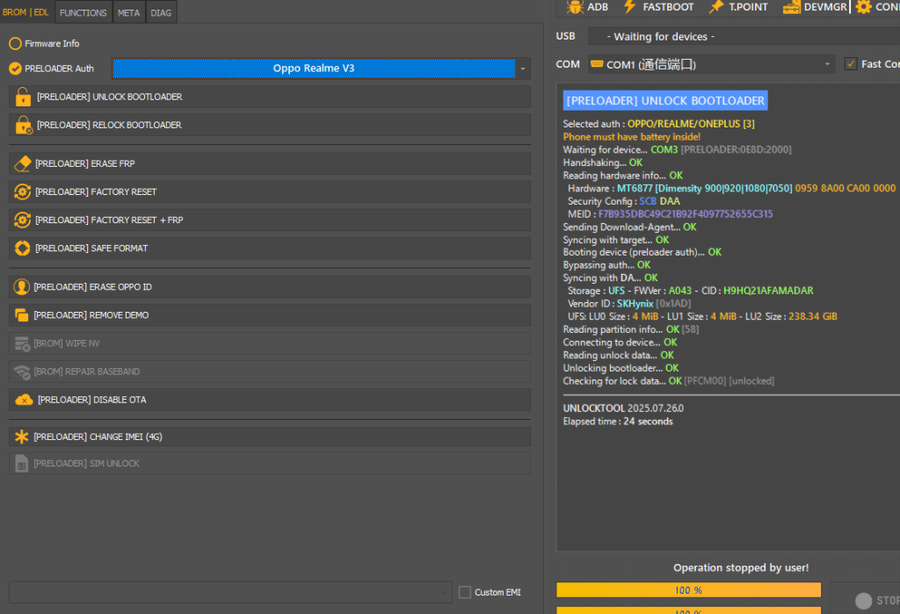The image size is (900, 614).
Task: Click the log header UNLOCK BOOTLOADER
Action: (665, 100)
